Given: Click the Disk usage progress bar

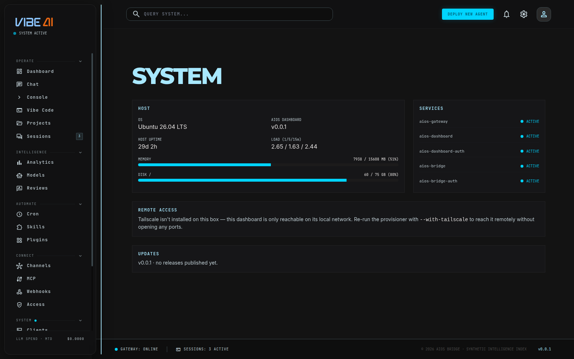Looking at the screenshot, I should [268, 180].
